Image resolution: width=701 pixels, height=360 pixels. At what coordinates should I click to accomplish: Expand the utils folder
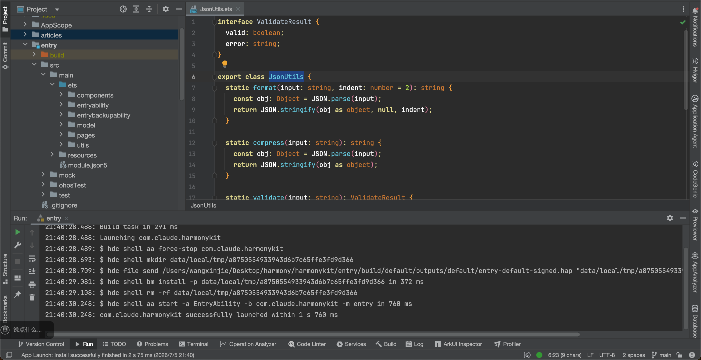pos(61,145)
